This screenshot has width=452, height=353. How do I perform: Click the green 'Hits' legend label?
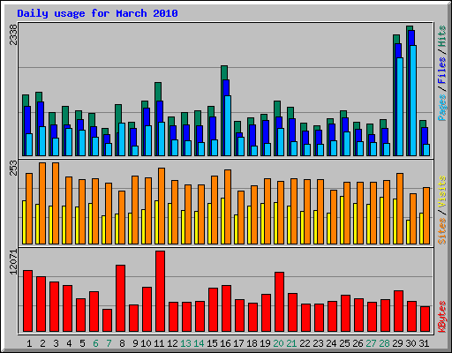tap(442, 36)
